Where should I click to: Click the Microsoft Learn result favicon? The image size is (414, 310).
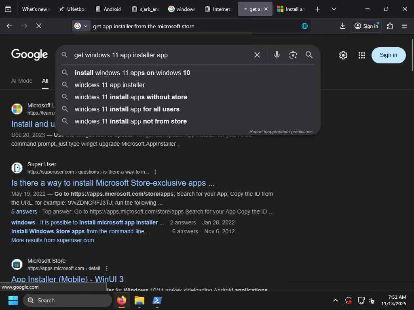[17, 109]
